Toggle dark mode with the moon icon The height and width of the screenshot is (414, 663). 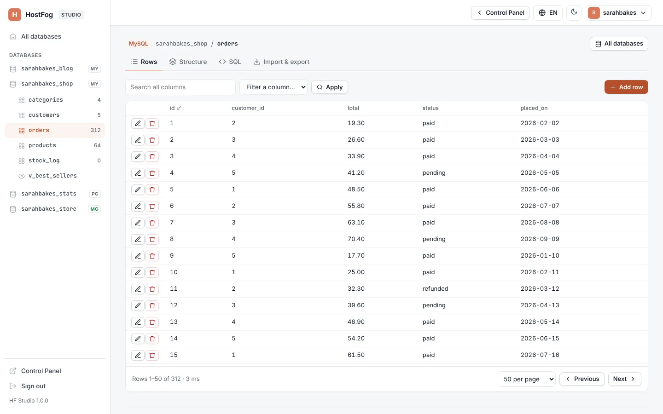pos(574,12)
